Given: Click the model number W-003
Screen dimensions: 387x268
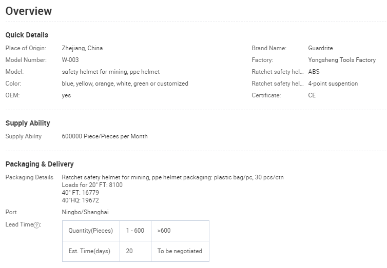Looking at the screenshot, I should coord(70,60).
